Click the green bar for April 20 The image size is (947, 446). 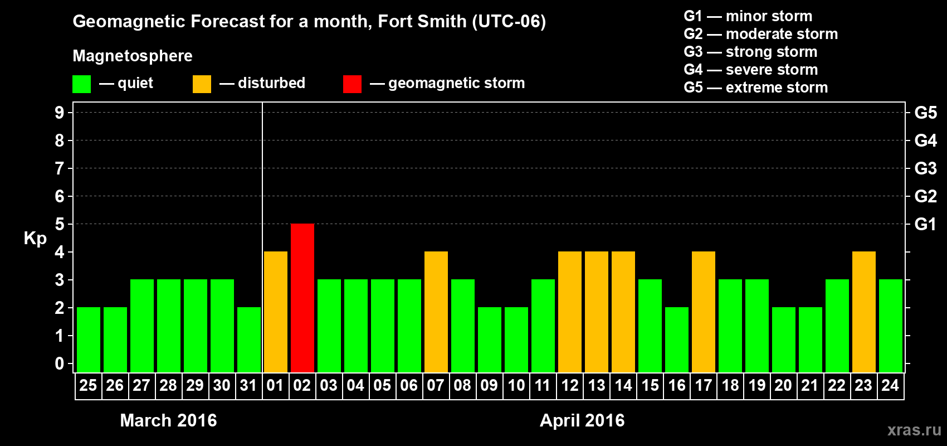pyautogui.click(x=784, y=340)
